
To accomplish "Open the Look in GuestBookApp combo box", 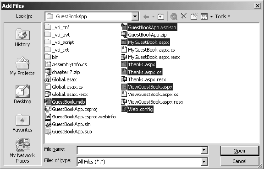I will pos(92,16).
